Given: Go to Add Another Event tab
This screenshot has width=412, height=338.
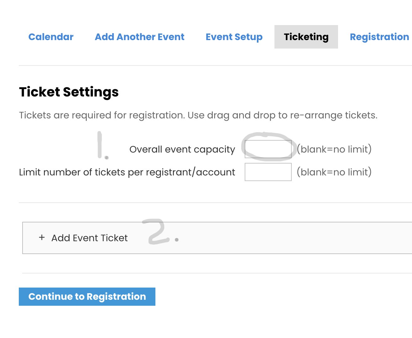Looking at the screenshot, I should point(139,37).
